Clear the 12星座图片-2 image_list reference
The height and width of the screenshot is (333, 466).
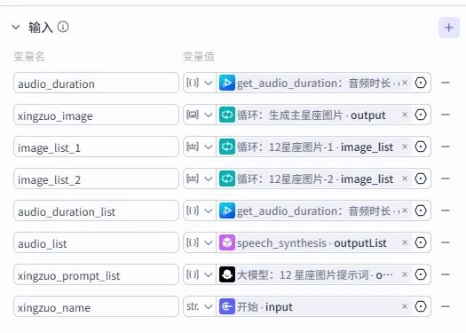coord(405,178)
